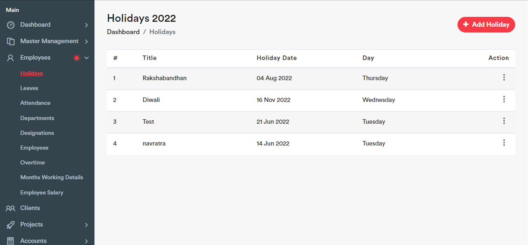Open three-dot menu for Diwali holiday
The width and height of the screenshot is (528, 245).
(x=504, y=99)
